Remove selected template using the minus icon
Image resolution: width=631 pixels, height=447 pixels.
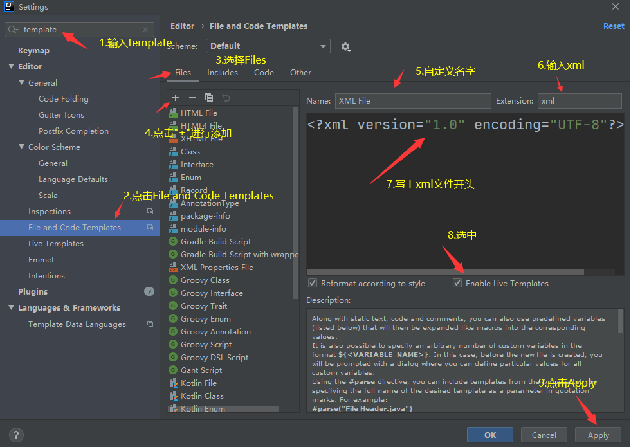click(192, 97)
